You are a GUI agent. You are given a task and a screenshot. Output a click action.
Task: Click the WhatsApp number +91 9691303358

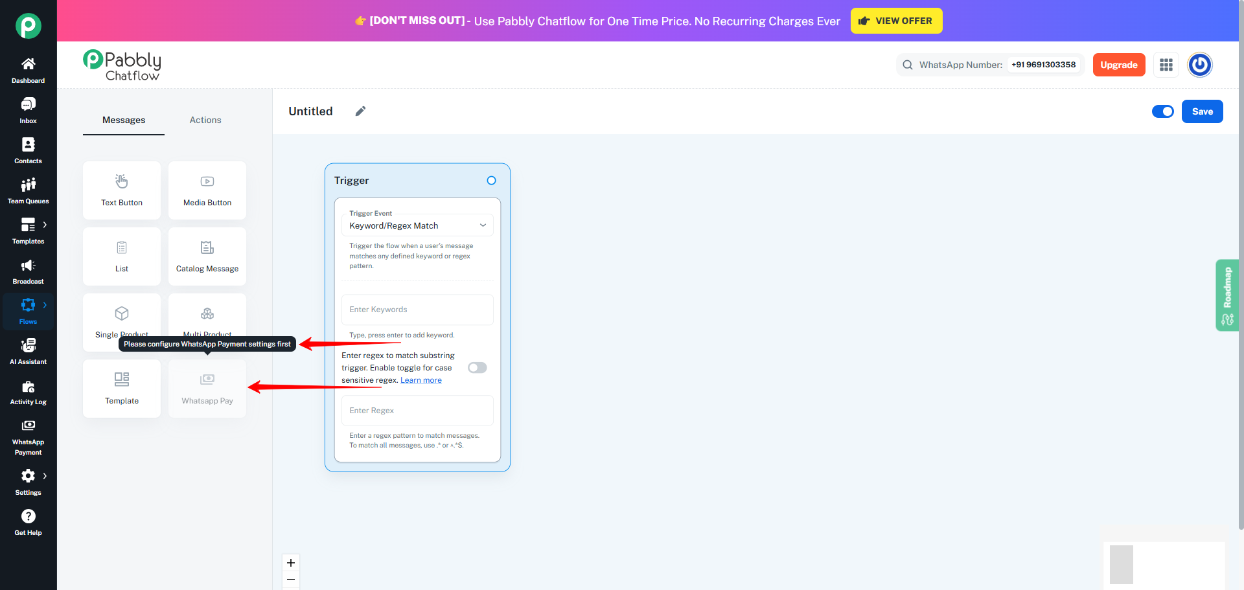[x=1043, y=65]
